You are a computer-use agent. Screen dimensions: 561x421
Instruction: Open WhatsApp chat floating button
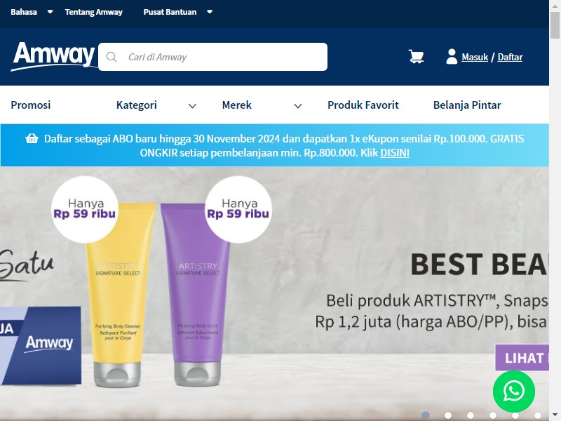[514, 392]
